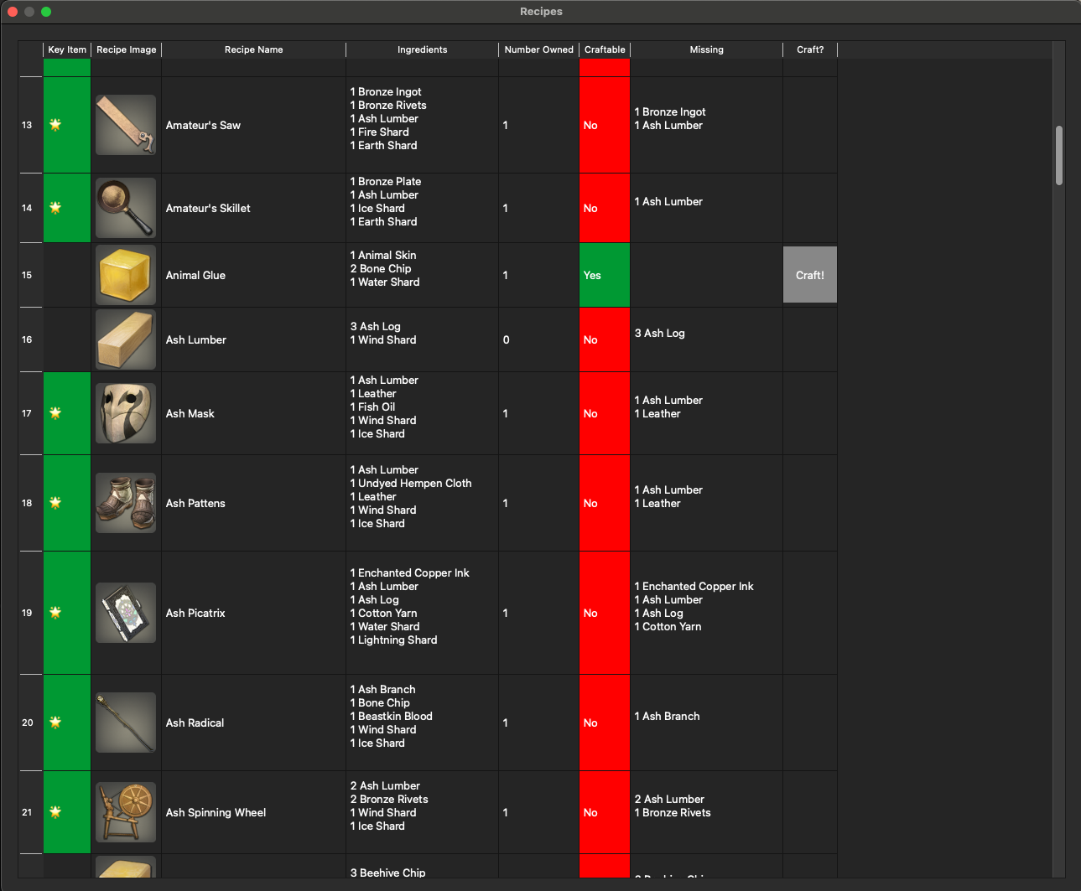
Task: Toggle the Key Item star for Ash Mask
Action: click(x=55, y=413)
